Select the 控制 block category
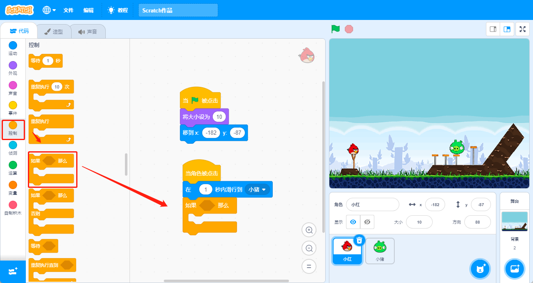 [13, 128]
